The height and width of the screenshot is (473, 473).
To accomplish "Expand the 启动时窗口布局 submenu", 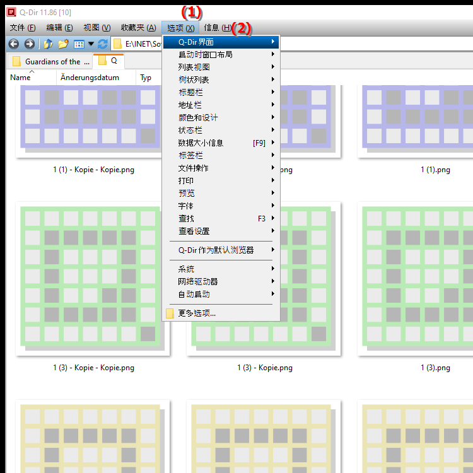I will click(221, 55).
